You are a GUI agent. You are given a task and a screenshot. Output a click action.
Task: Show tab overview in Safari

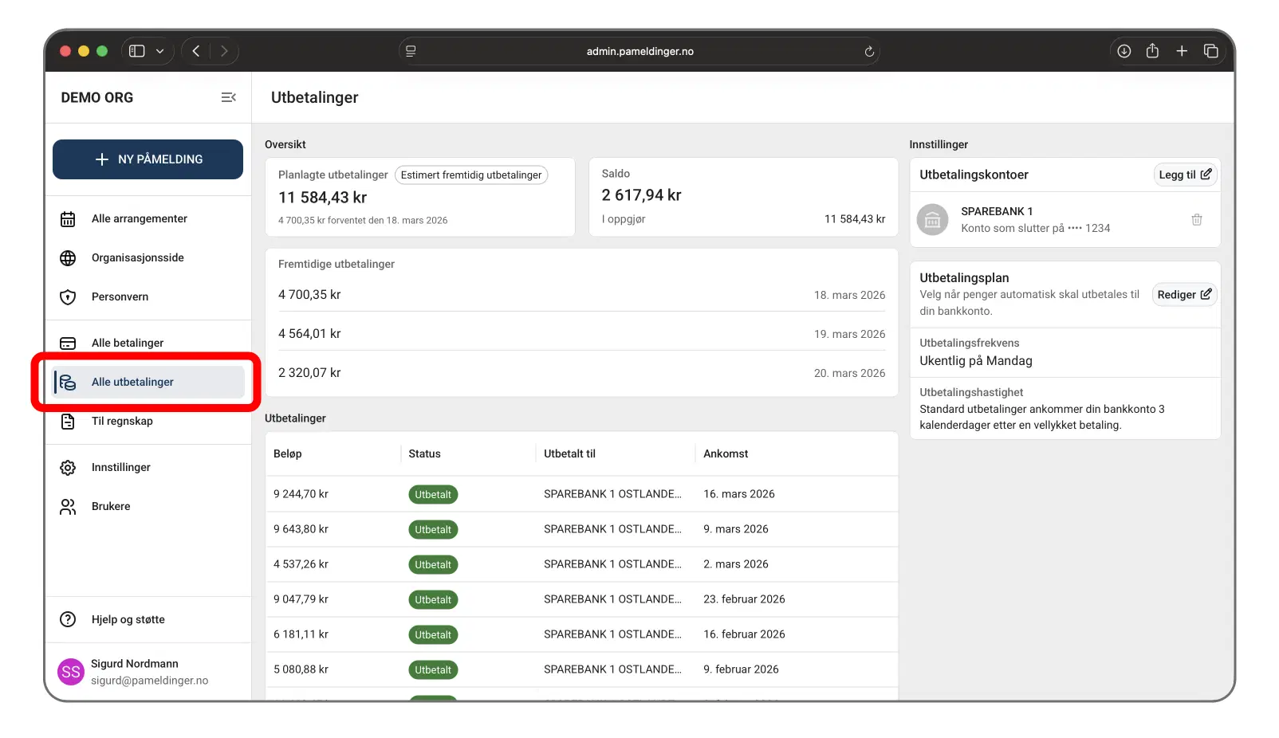point(1210,51)
